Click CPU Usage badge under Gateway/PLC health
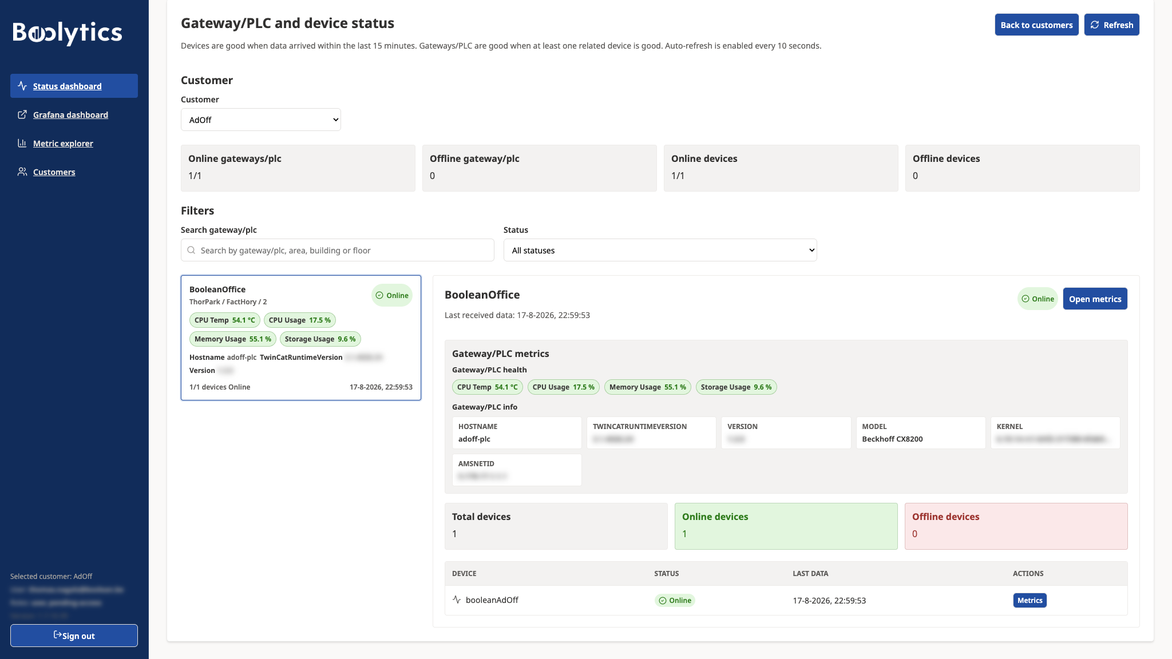The image size is (1172, 659). coord(563,387)
